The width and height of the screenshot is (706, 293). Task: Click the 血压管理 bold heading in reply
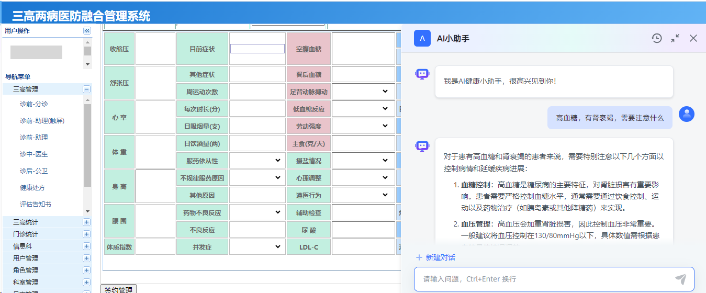pyautogui.click(x=475, y=224)
